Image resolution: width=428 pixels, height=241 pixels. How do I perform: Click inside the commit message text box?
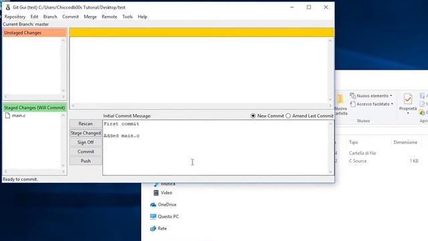215,147
